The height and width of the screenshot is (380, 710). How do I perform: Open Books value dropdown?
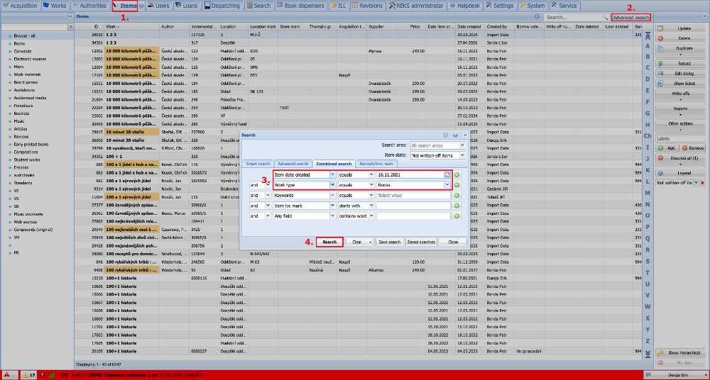(447, 184)
